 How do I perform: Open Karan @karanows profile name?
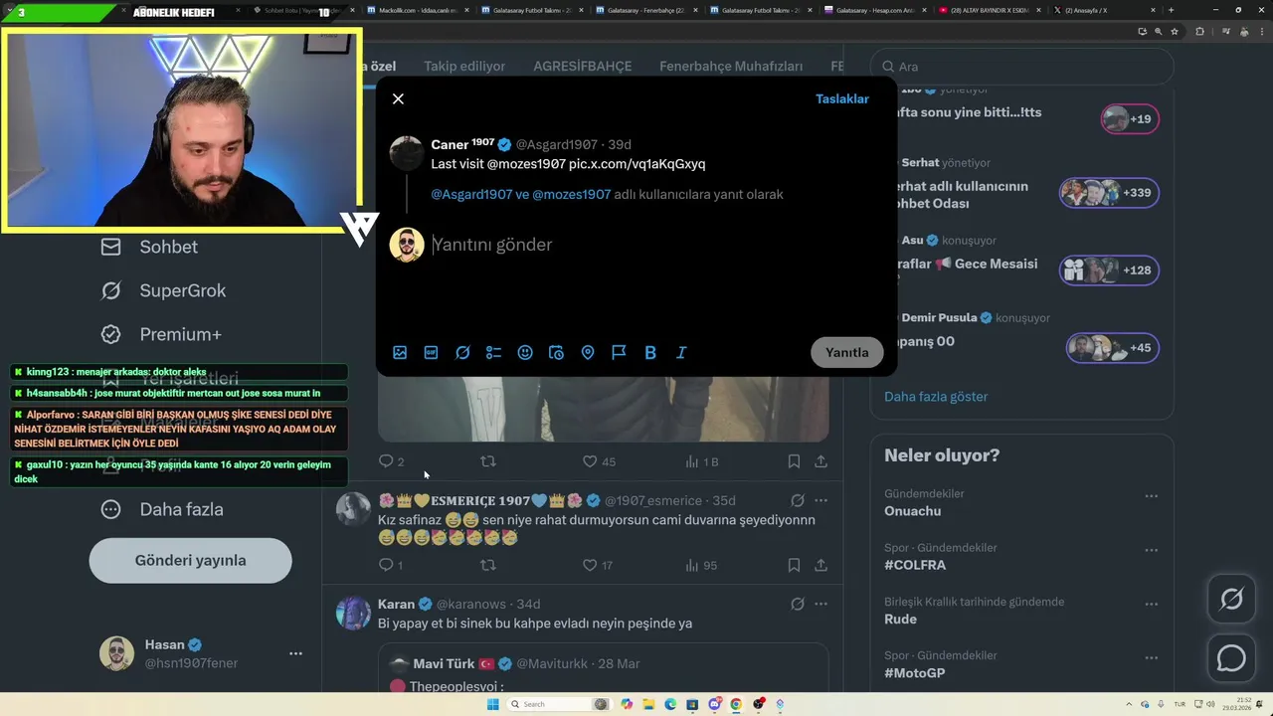pos(396,604)
